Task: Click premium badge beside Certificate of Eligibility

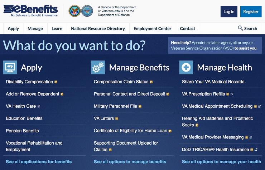Action: pos(170,131)
